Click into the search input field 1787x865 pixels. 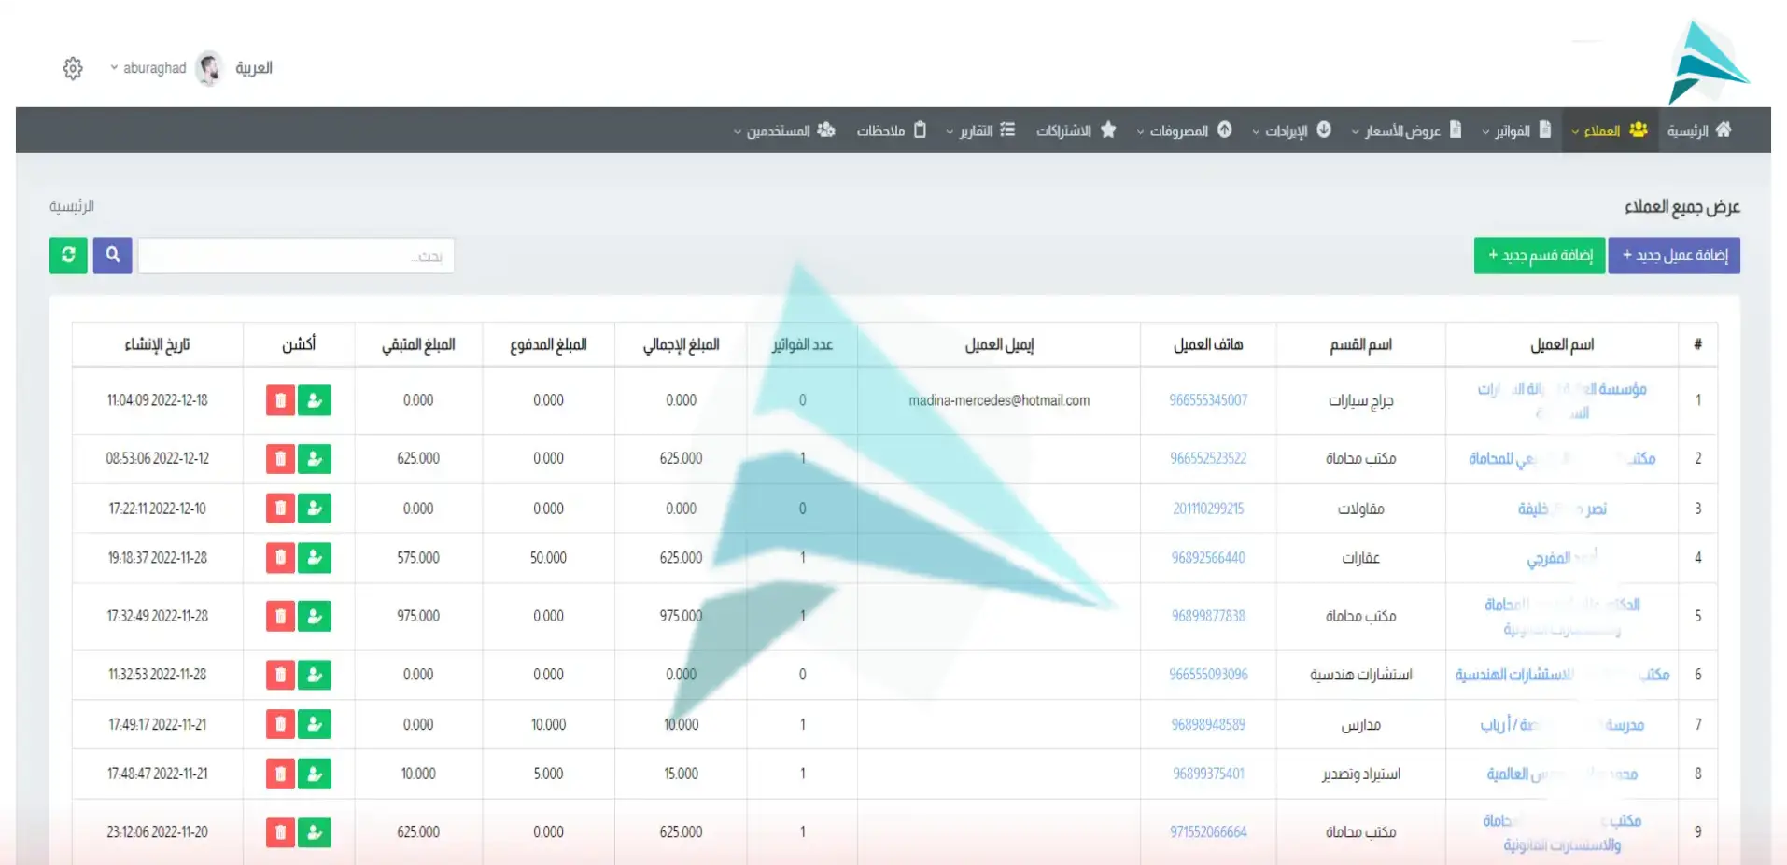tap(296, 256)
